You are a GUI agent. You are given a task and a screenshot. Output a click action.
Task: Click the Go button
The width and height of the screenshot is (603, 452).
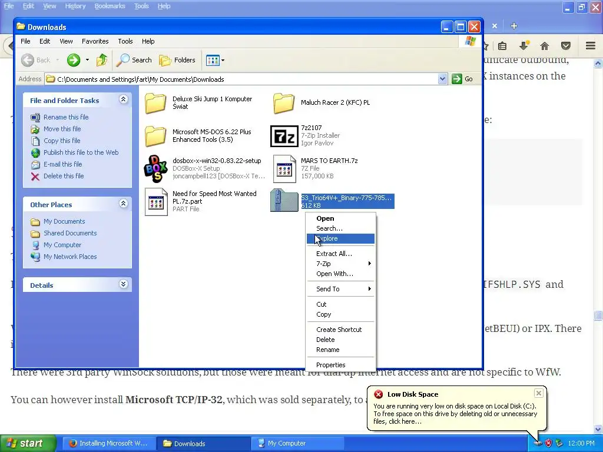(x=463, y=79)
